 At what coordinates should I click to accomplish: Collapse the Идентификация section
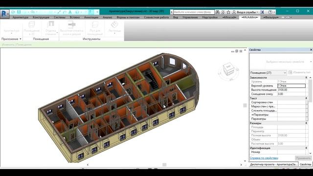tap(306, 148)
